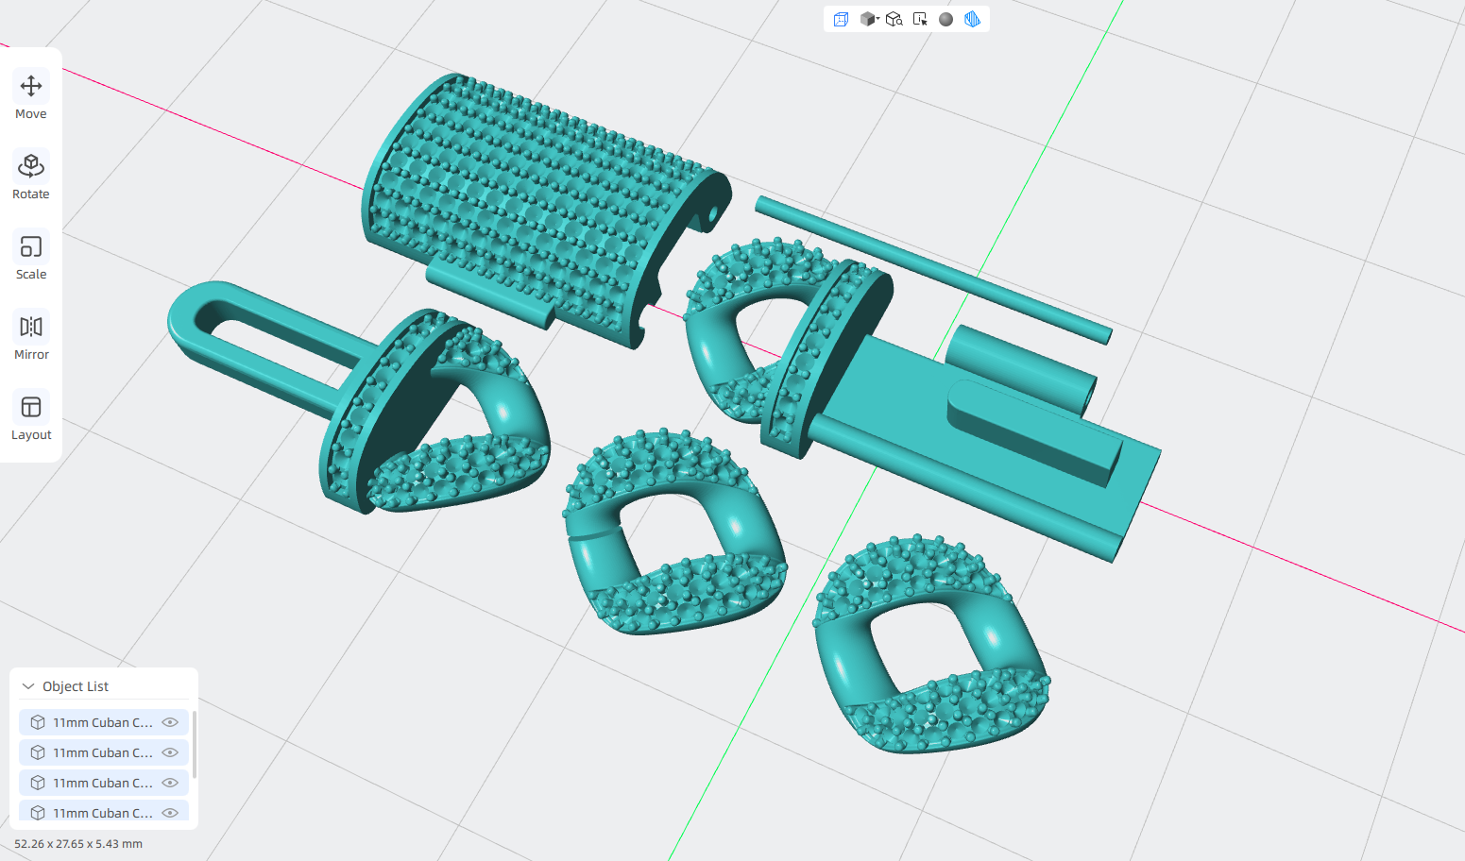
Task: Select the third 11mm Cuban list entry
Action: pyautogui.click(x=104, y=783)
